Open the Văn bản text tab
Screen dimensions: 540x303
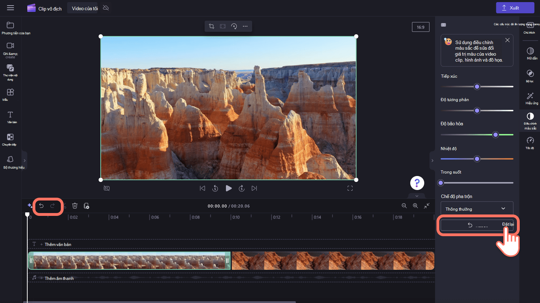coord(10,117)
